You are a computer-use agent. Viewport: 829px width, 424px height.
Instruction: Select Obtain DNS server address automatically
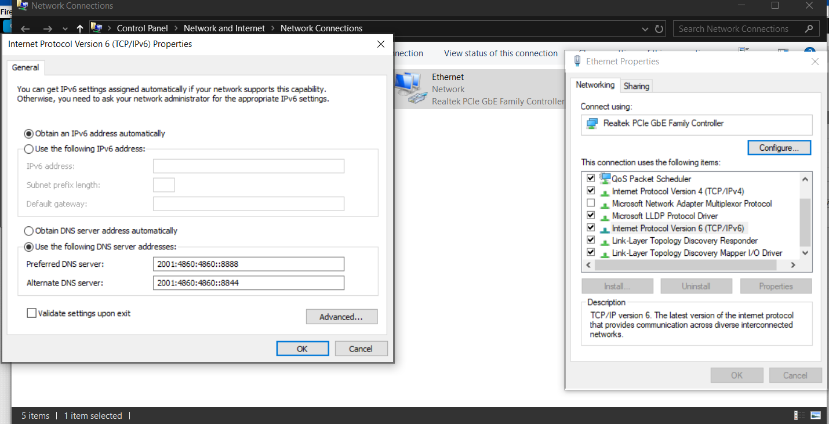click(x=28, y=231)
